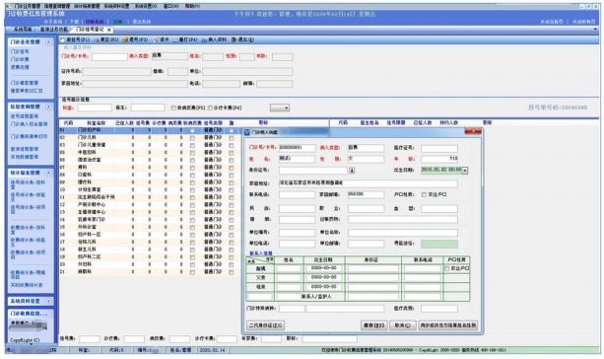Click the 保存 button in patient dialog

(373, 325)
